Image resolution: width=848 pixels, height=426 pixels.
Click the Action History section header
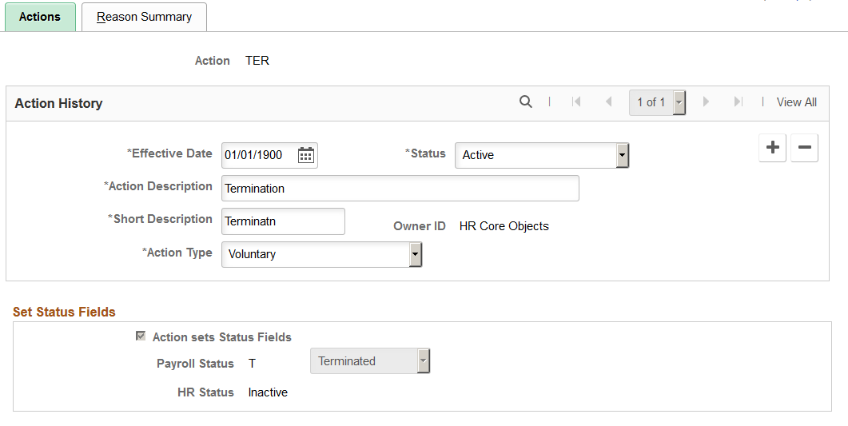coord(58,103)
